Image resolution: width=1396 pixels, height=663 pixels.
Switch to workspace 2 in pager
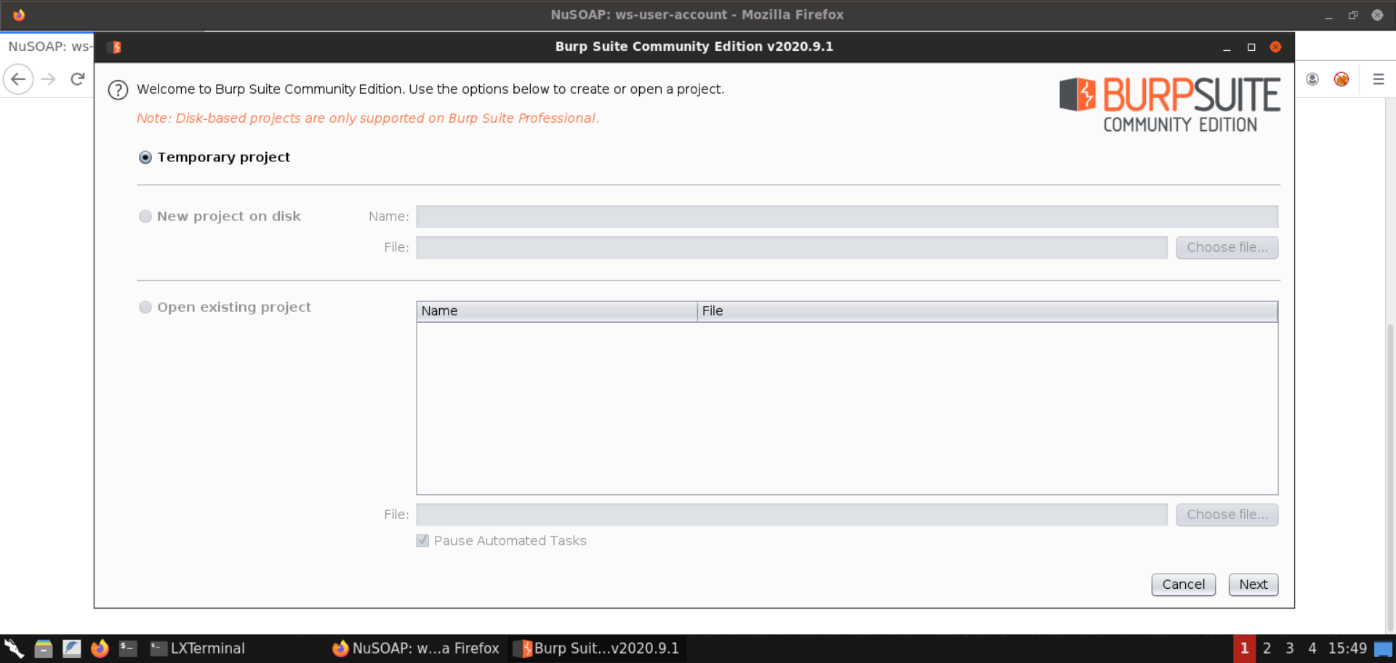pos(1267,648)
